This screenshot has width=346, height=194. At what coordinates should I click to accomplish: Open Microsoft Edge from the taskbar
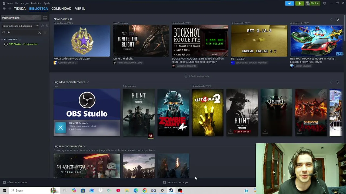[136, 190]
